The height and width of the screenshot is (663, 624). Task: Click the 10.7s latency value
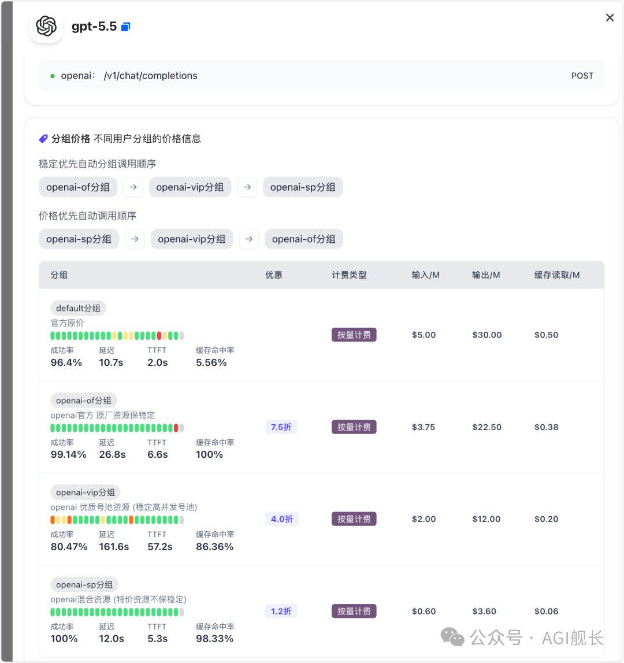pyautogui.click(x=111, y=363)
